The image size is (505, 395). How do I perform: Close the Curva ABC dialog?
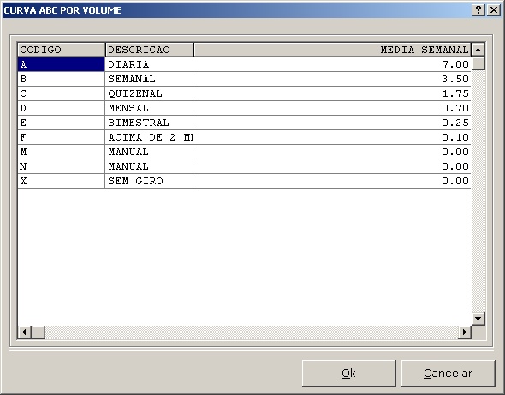click(494, 10)
